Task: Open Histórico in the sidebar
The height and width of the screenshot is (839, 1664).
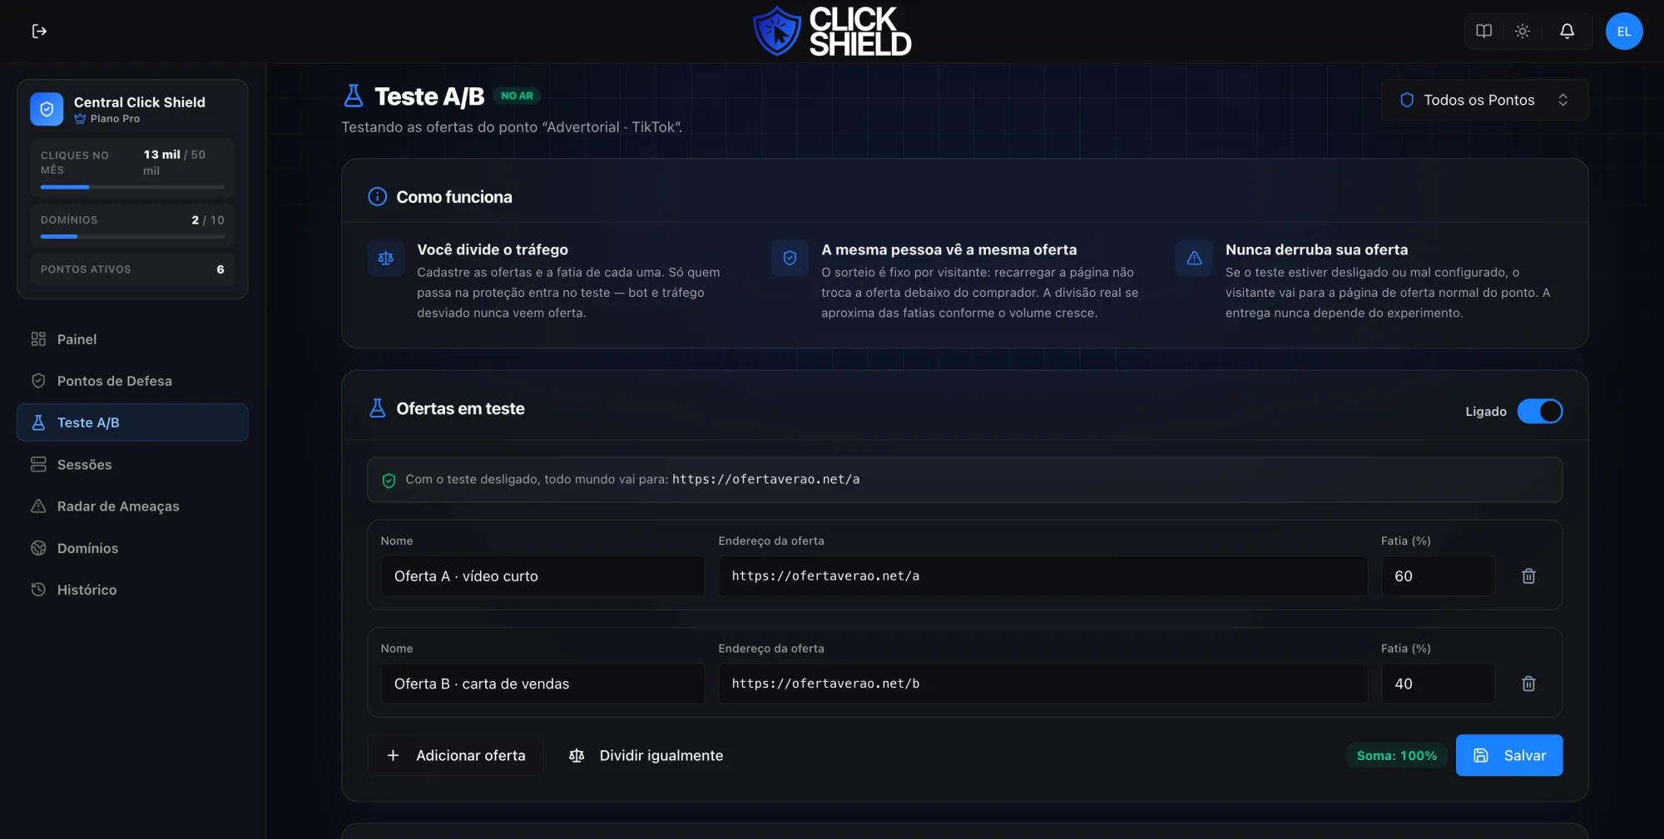Action: [132, 590]
